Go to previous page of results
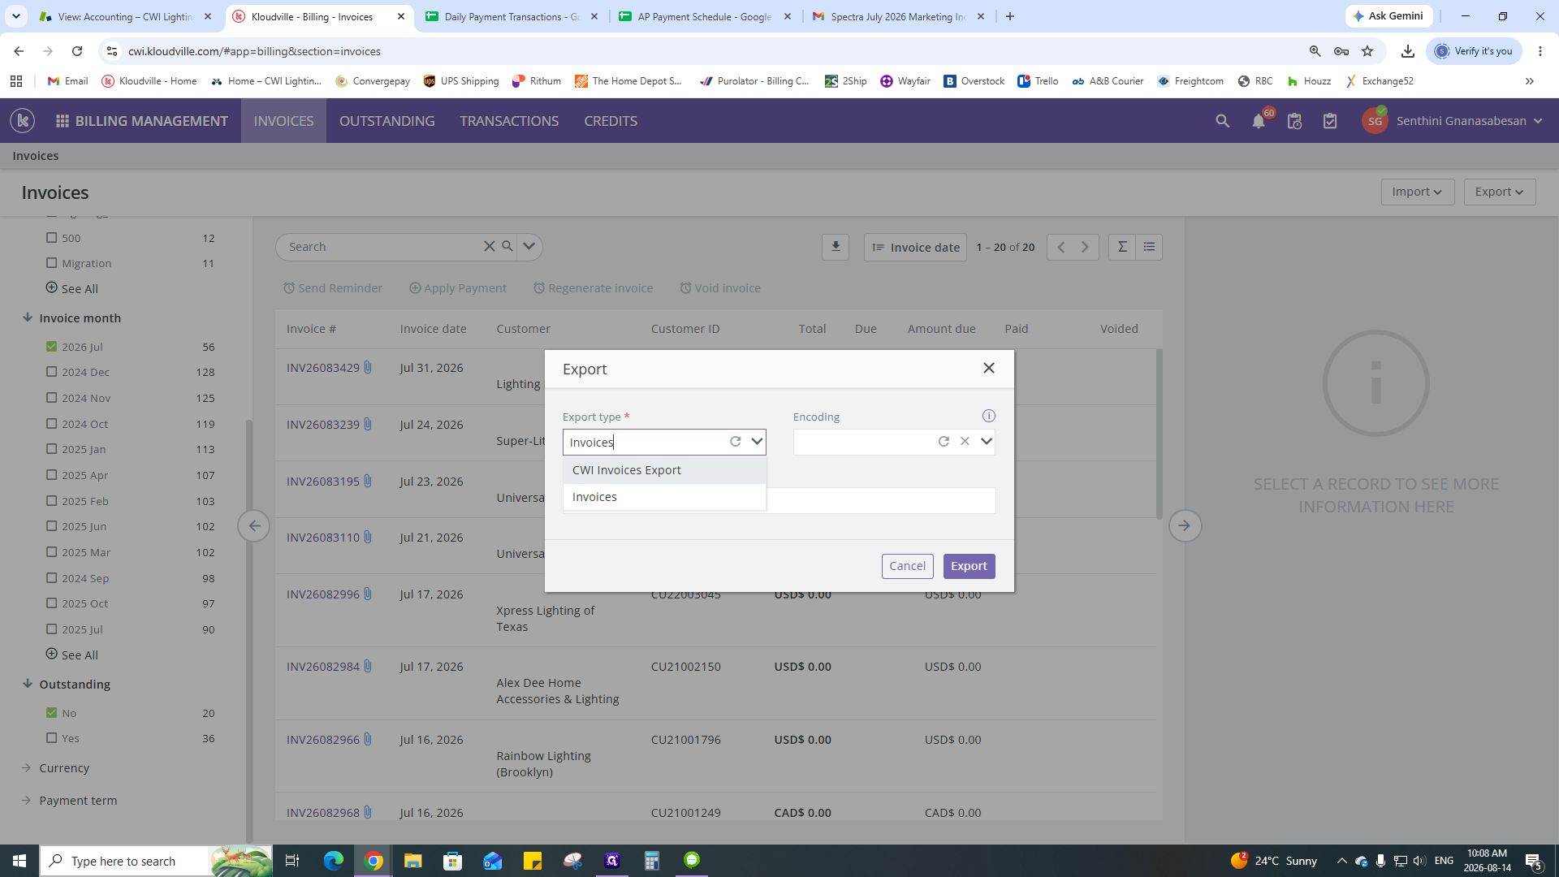Screen dimensions: 1559x877 (1060, 247)
